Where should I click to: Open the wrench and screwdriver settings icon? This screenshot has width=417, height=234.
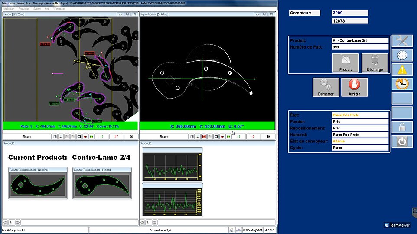(x=402, y=41)
